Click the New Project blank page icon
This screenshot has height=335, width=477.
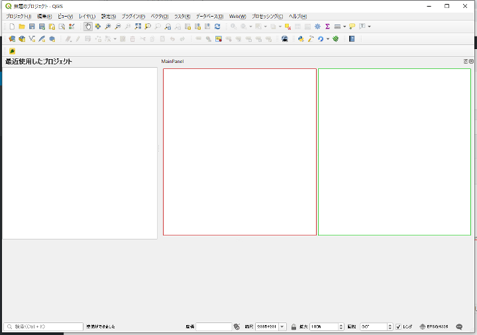12,27
